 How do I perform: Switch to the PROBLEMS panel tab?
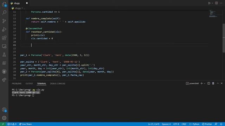pos(17,84)
